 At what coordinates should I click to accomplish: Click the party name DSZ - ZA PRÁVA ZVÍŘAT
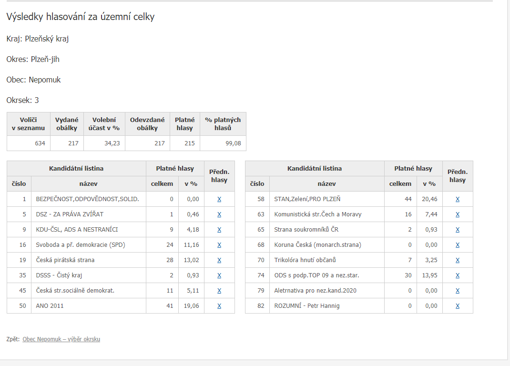pyautogui.click(x=70, y=214)
